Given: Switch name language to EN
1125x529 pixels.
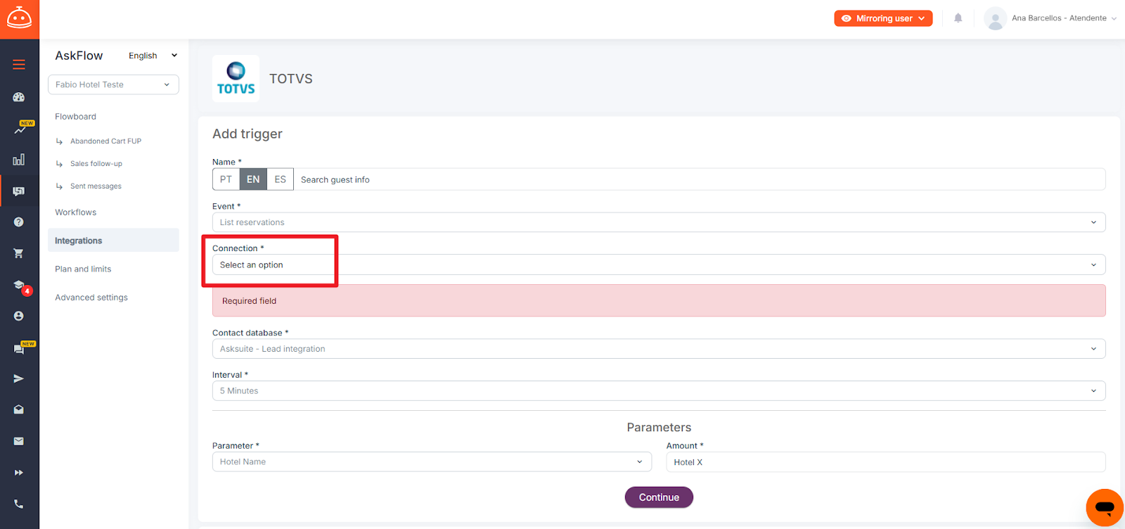Looking at the screenshot, I should [253, 179].
